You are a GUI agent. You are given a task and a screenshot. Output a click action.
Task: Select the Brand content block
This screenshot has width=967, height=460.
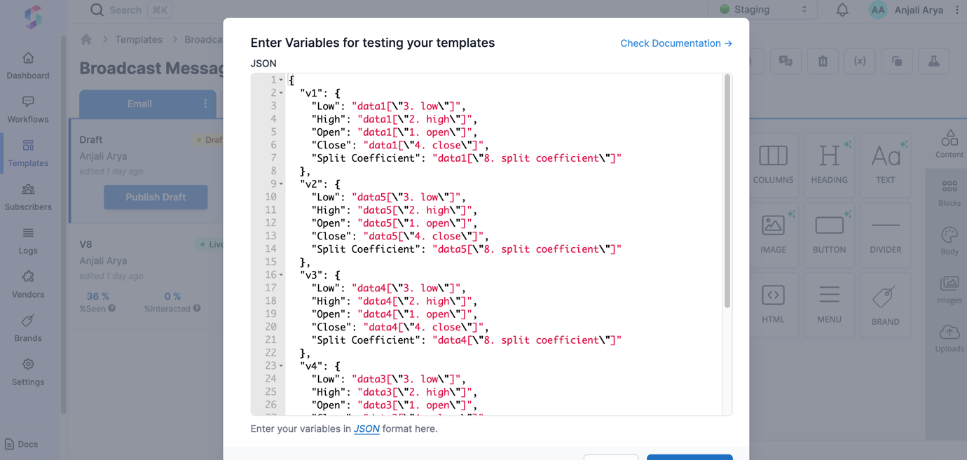(886, 305)
